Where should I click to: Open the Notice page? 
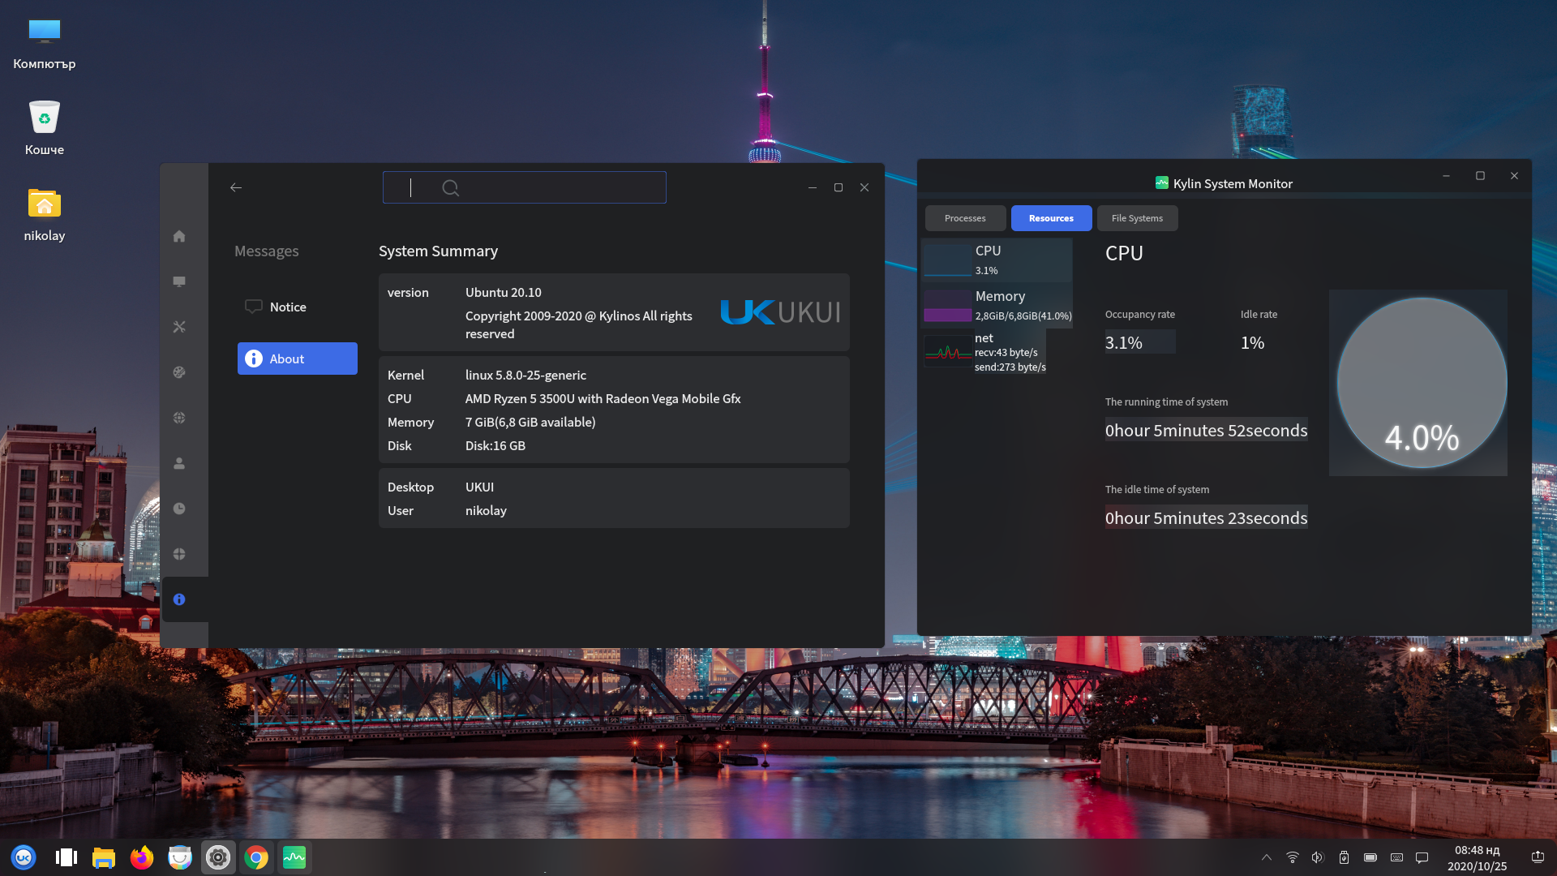click(298, 307)
